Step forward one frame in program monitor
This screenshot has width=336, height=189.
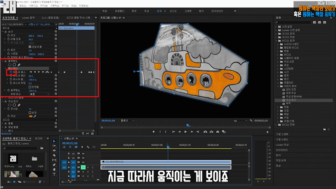(x=192, y=132)
